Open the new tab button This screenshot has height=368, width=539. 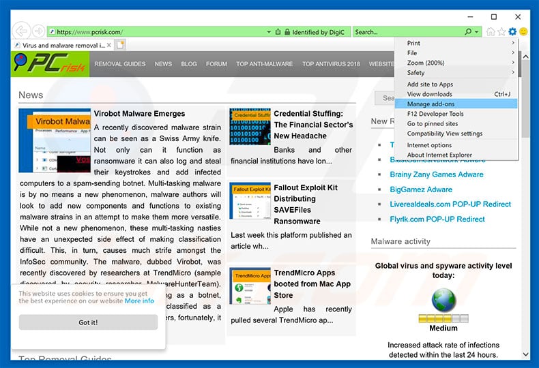pyautogui.click(x=120, y=44)
